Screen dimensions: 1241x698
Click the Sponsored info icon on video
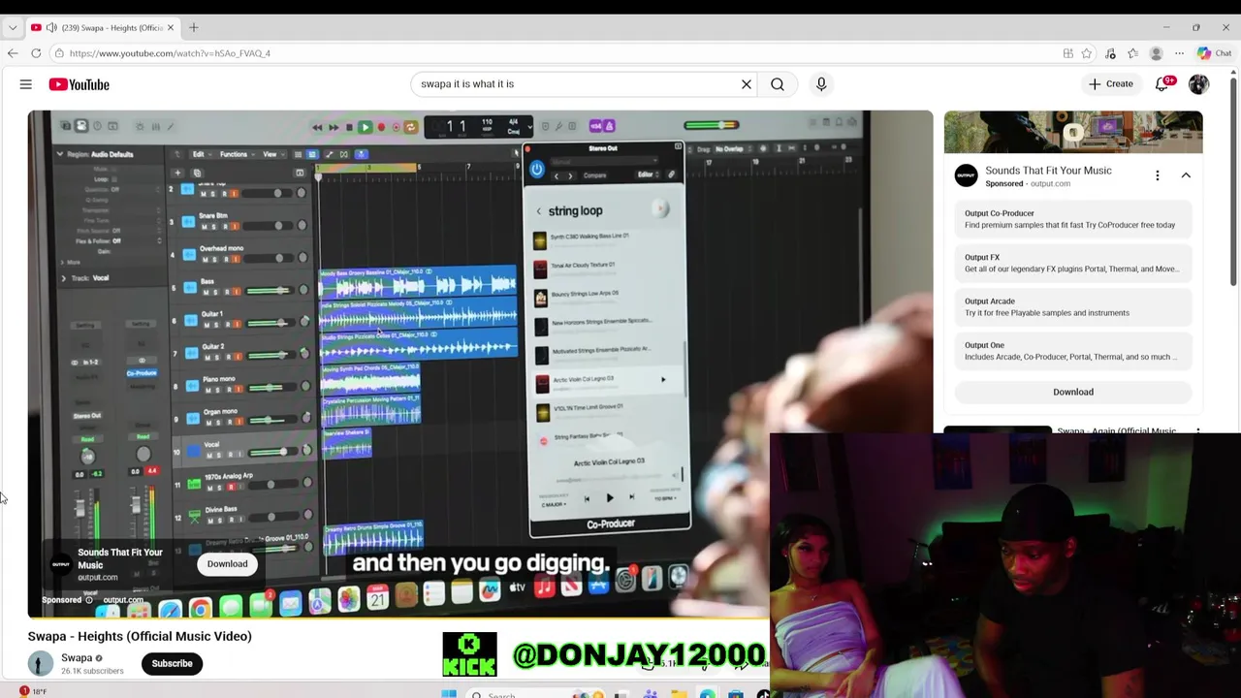(89, 600)
